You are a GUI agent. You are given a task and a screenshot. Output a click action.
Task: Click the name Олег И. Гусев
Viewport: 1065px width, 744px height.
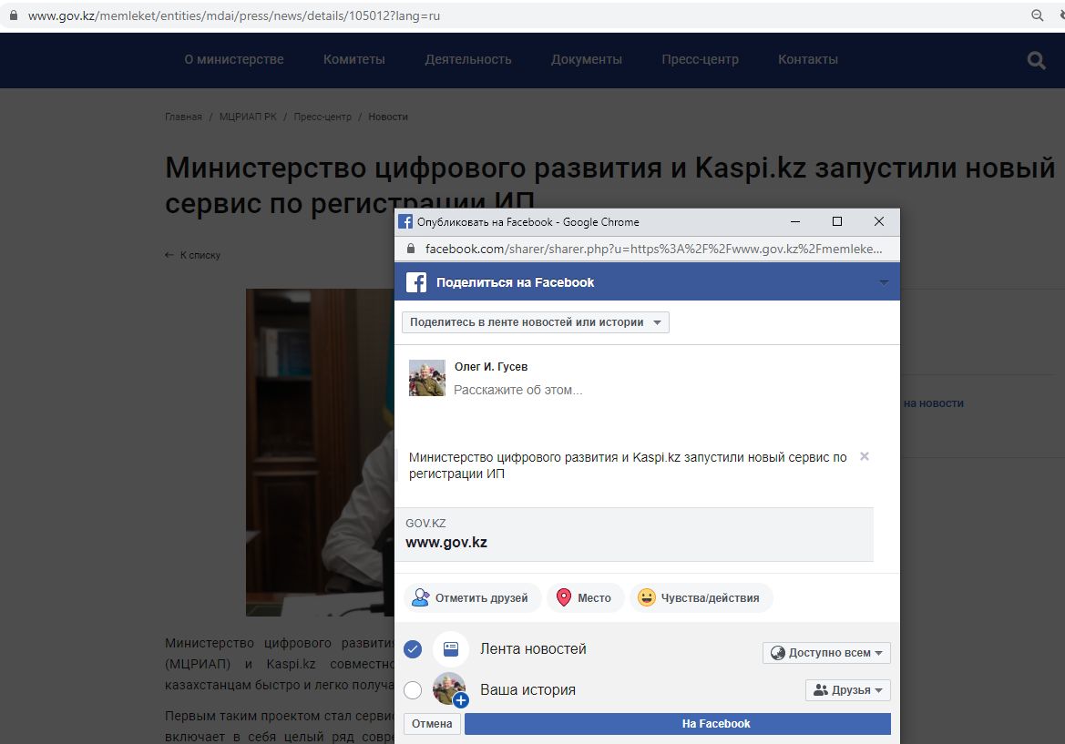[491, 367]
